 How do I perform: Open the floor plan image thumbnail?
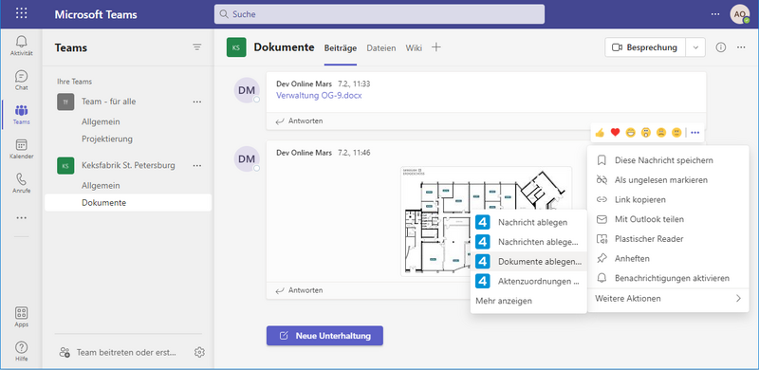tap(486, 221)
